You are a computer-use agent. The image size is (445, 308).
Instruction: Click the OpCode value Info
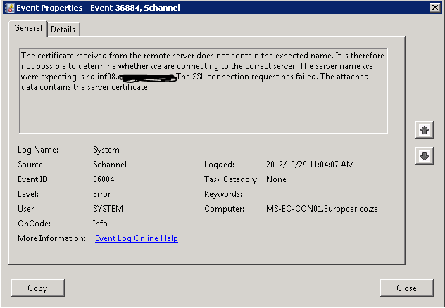point(100,224)
